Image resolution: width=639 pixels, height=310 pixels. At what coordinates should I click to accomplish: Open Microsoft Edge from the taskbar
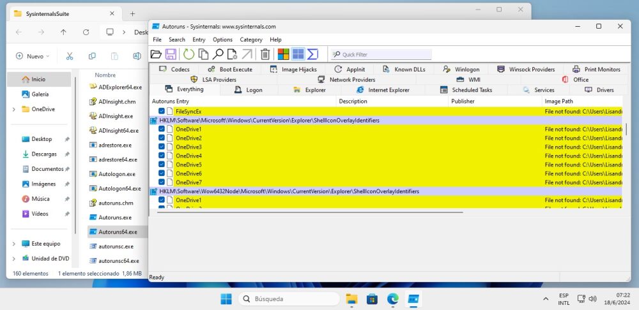point(393,299)
